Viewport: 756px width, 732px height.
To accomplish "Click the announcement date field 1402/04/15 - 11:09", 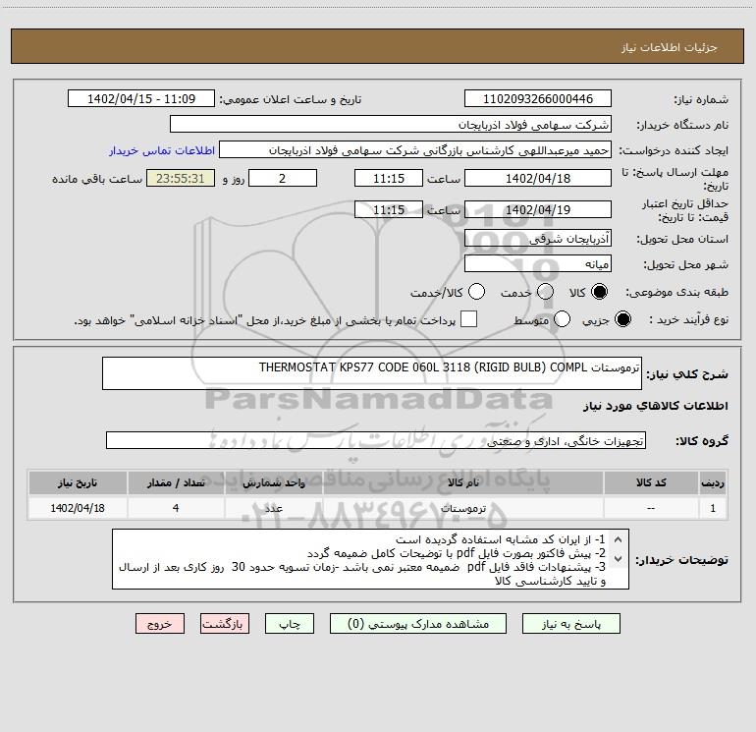I will pyautogui.click(x=141, y=99).
